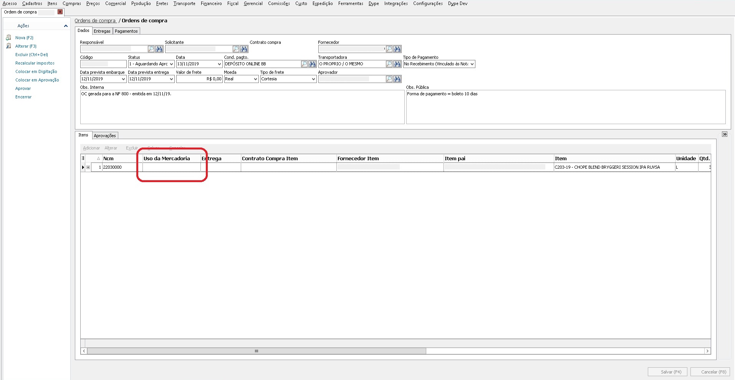The width and height of the screenshot is (735, 380).
Task: Open the Fiscal menu
Action: [233, 3]
